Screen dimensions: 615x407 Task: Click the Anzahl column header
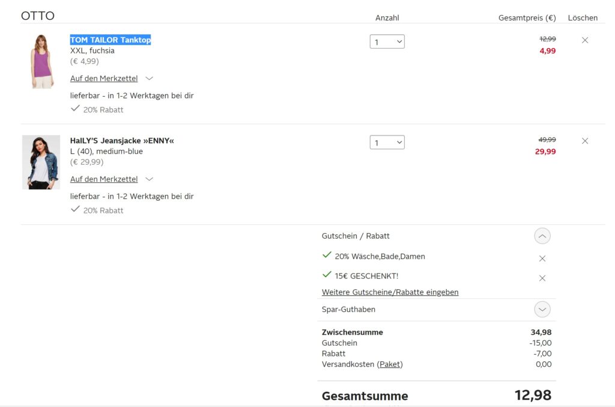387,17
